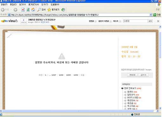The height and width of the screenshot is (117, 162).
Task: Open the 도구(T) menu
Action: (x=45, y=4)
